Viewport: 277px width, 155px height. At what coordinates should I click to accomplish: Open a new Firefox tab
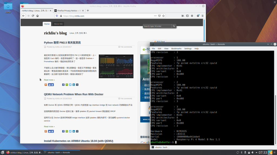coord(88,10)
